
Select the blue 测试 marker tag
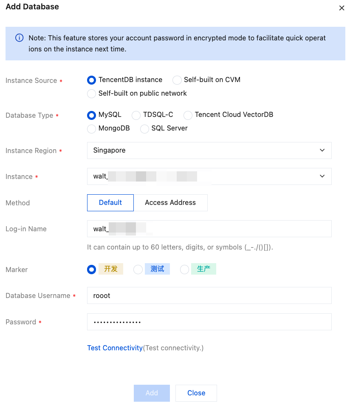[x=157, y=269]
